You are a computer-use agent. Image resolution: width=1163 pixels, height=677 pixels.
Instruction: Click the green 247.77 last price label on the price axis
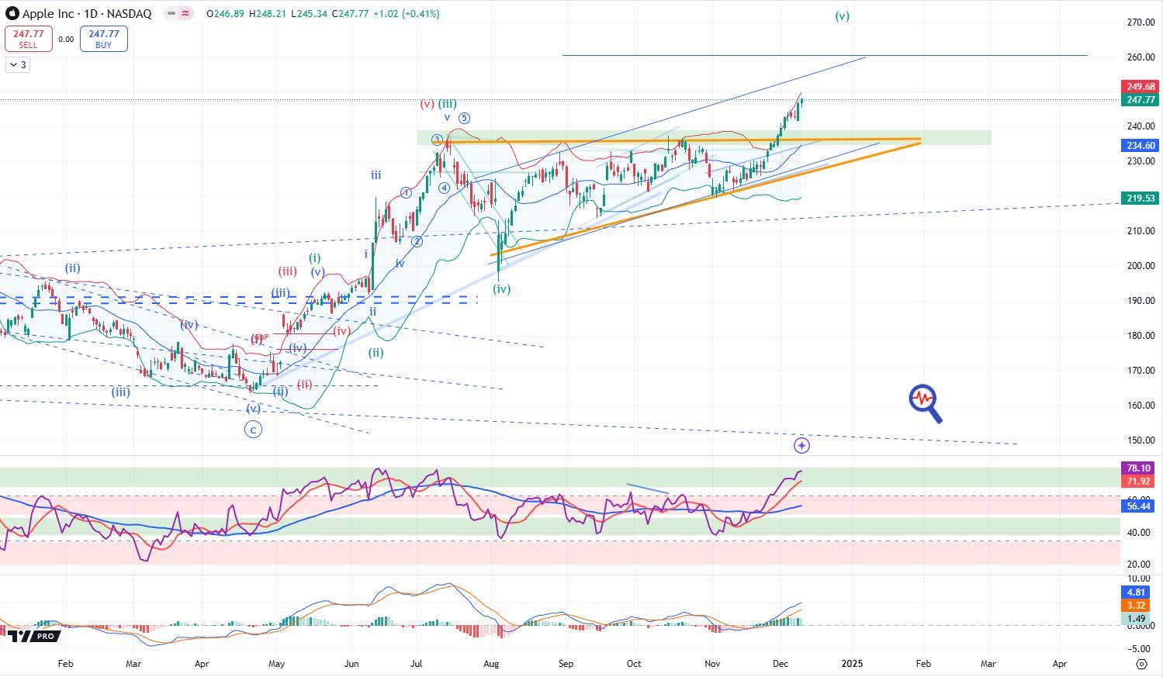click(x=1141, y=100)
